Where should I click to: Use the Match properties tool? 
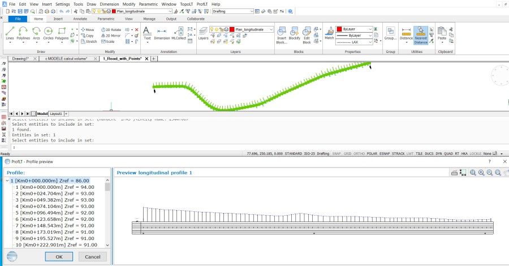click(329, 33)
